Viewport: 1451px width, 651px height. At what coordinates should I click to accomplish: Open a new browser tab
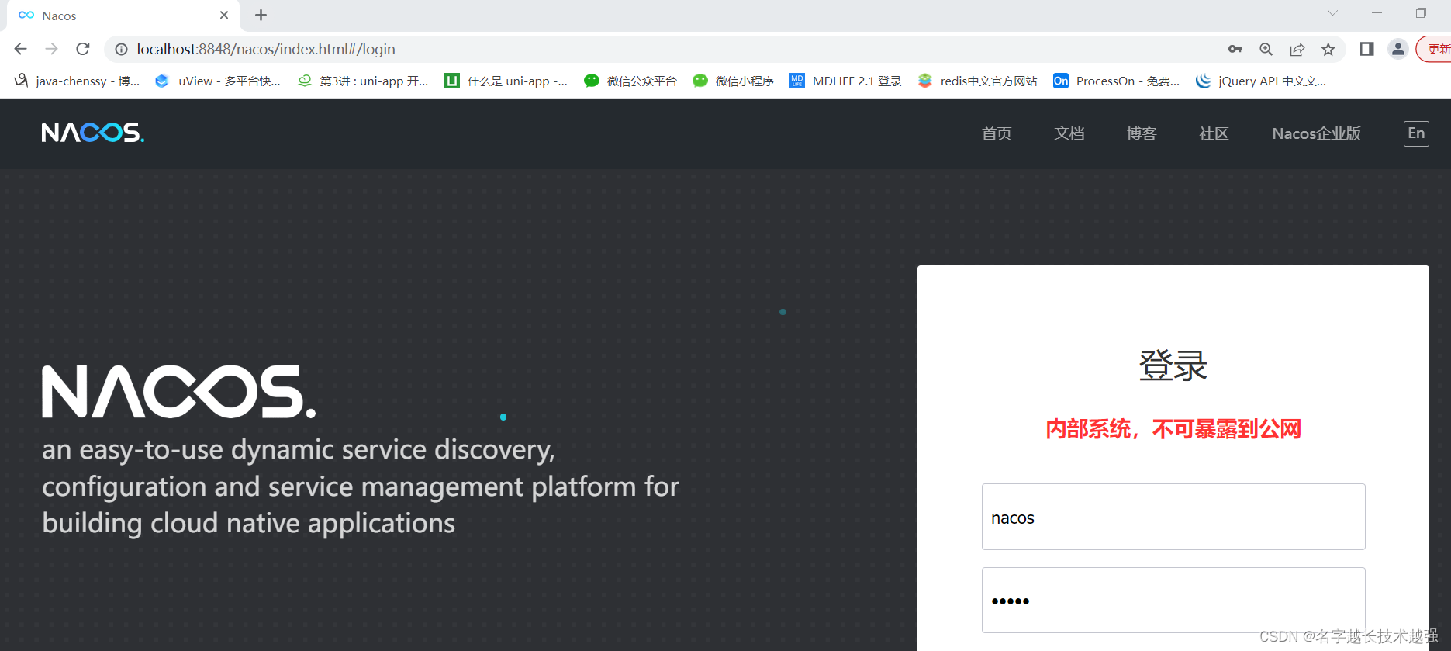261,16
